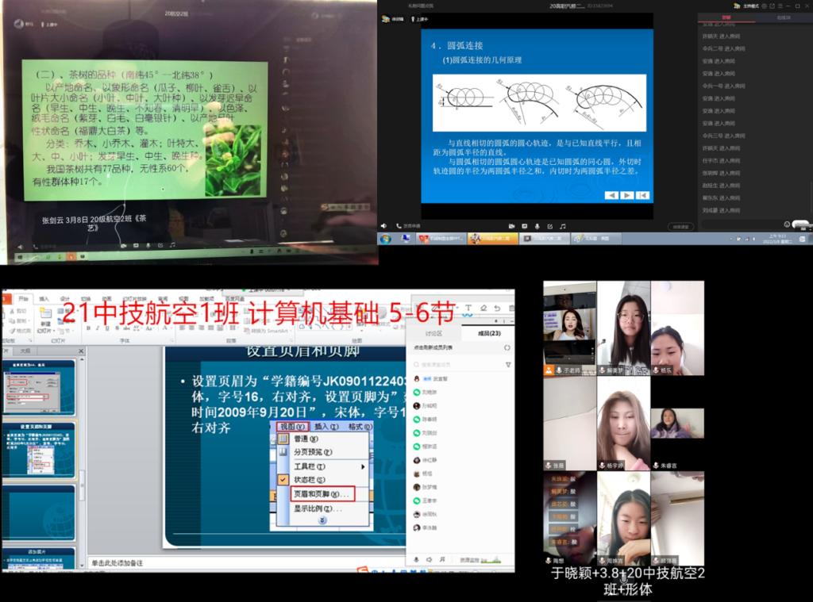Jump to first slide using the end-arrow button
Viewport: 813px width, 602px height.
[643, 195]
